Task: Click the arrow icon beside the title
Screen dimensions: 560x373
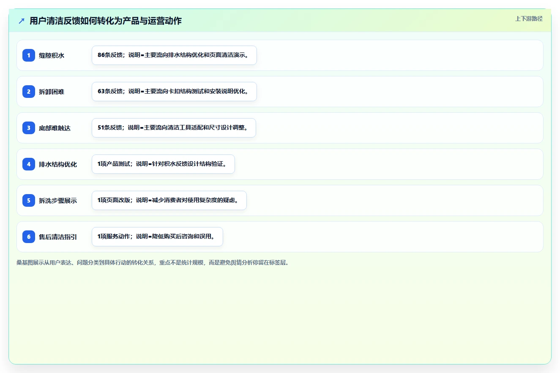Action: 22,21
